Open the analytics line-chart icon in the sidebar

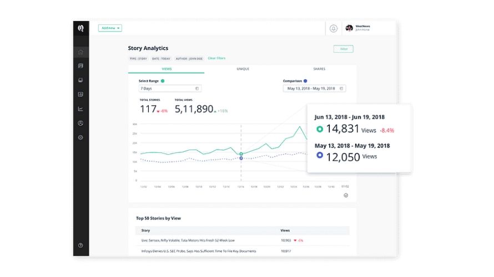pyautogui.click(x=80, y=109)
